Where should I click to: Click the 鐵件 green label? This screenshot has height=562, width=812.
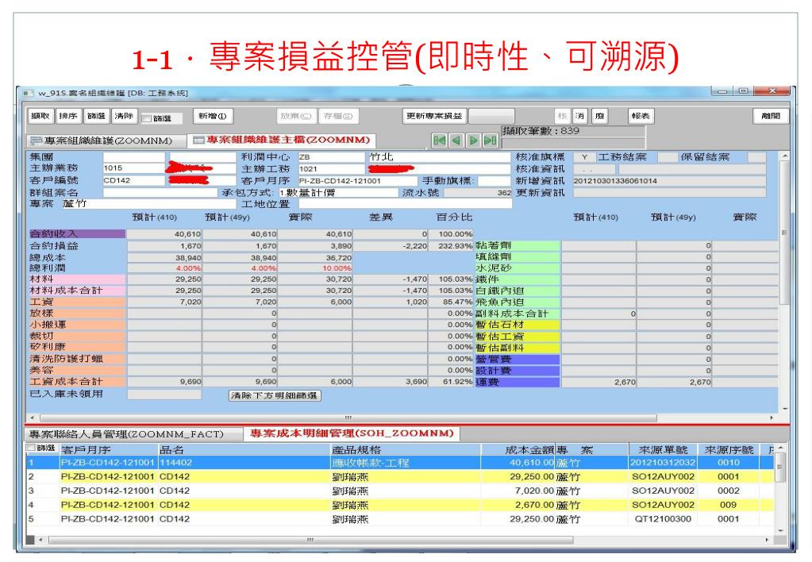point(517,279)
